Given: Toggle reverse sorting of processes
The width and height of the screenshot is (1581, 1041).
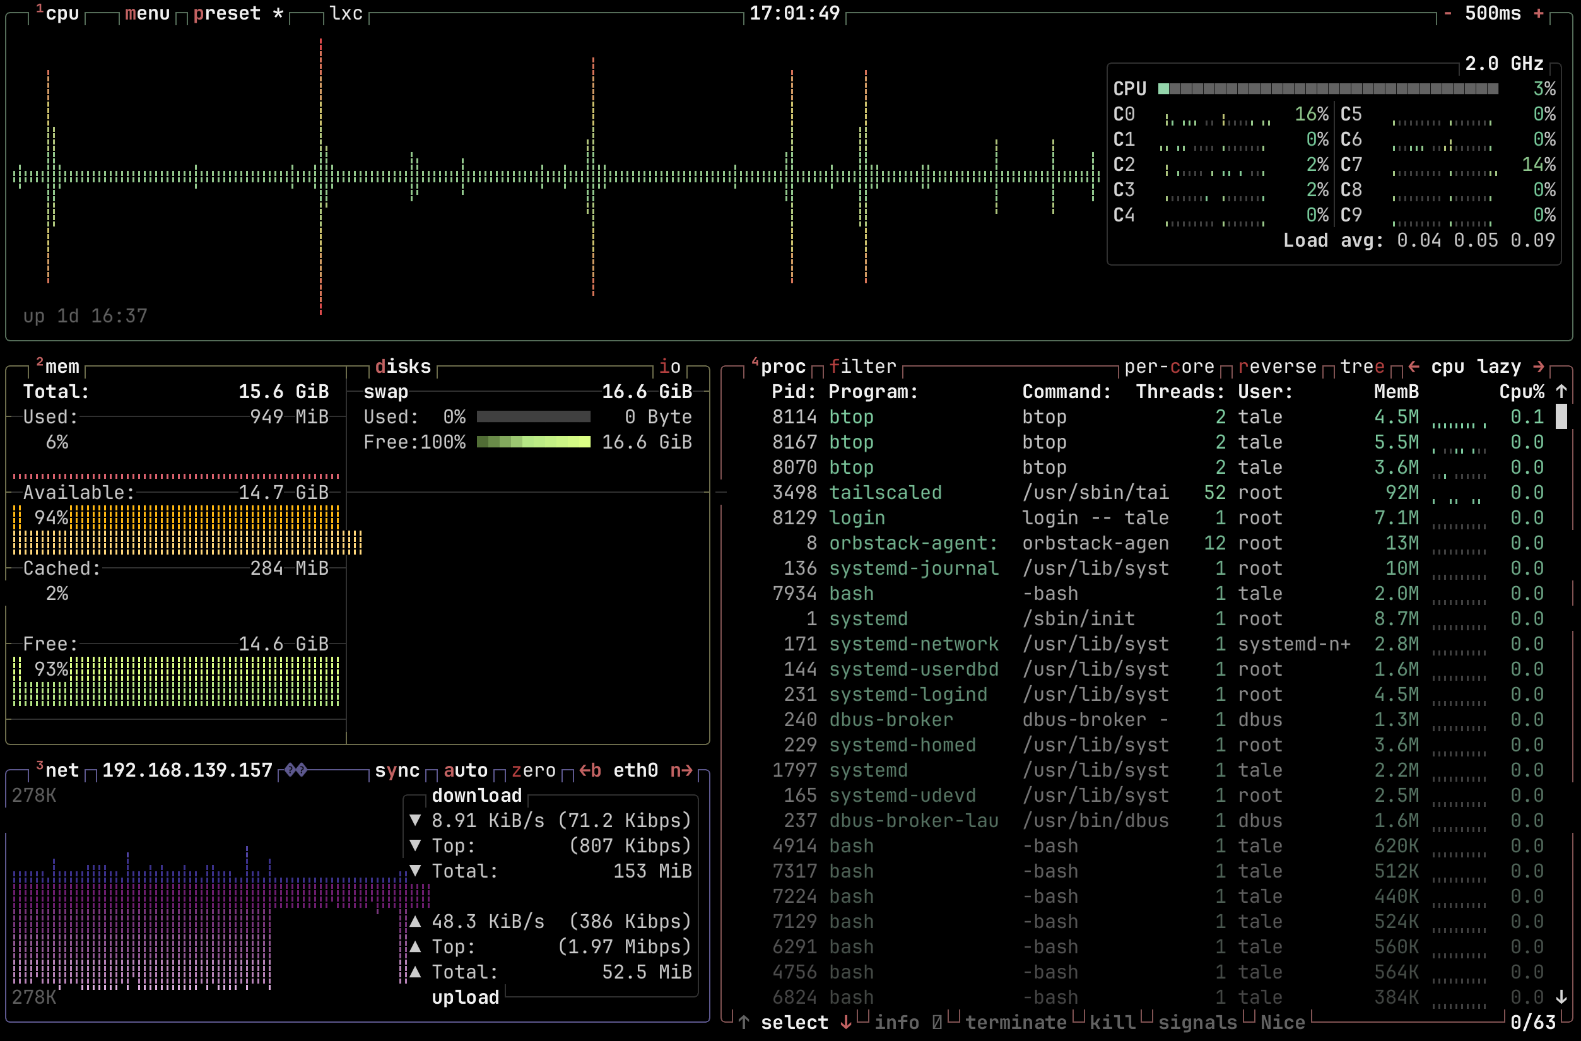Looking at the screenshot, I should [x=1277, y=367].
